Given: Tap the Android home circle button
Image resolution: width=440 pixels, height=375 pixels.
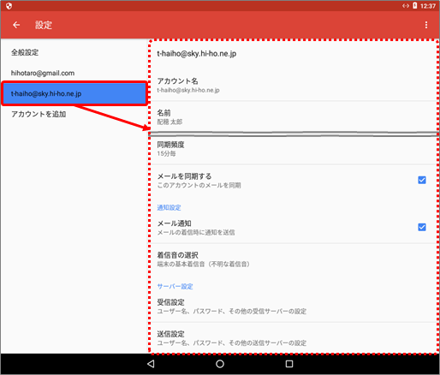Looking at the screenshot, I should (220, 364).
